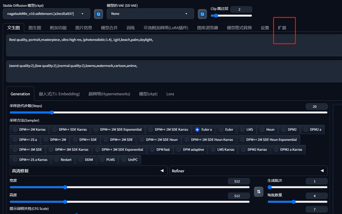The image size is (342, 214).
Task: Select the DPM2 a Karras sampler
Action: 288,149
